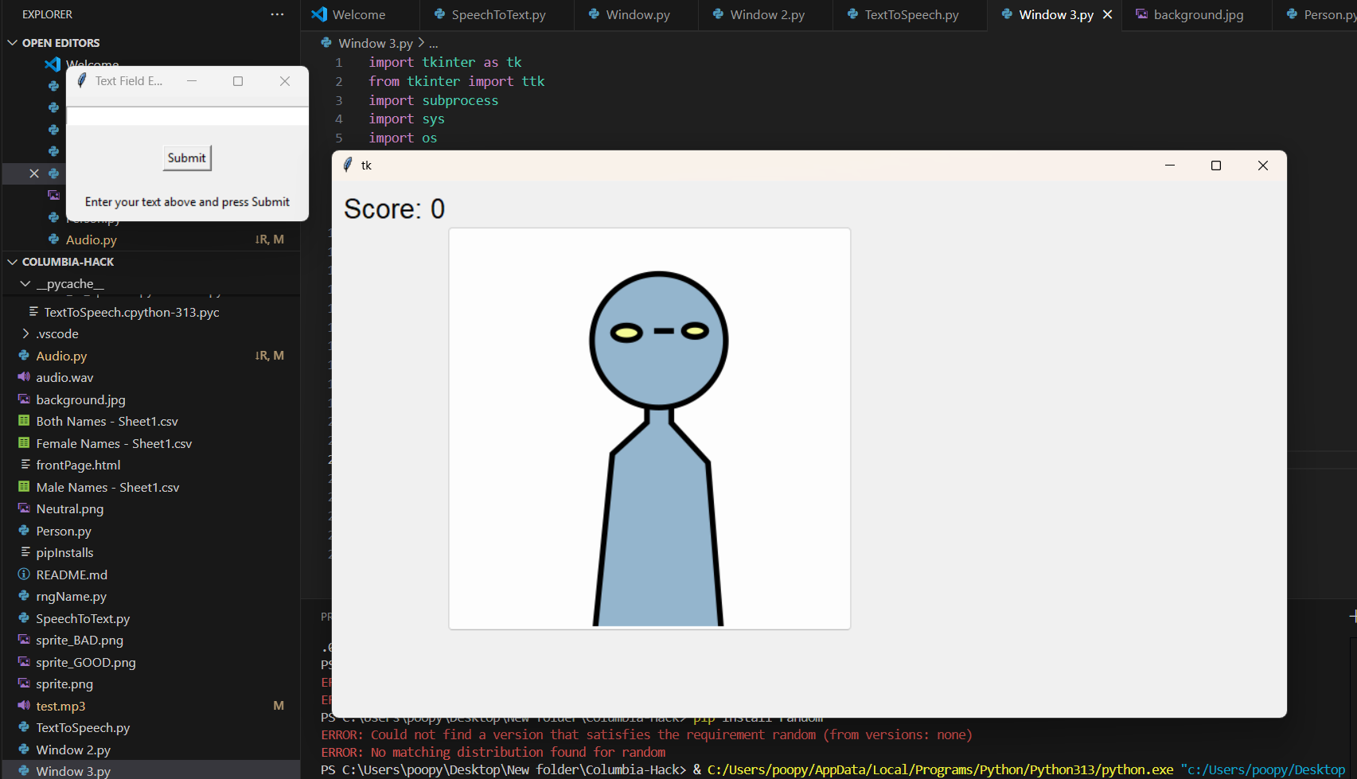Open the Explorer more actions ellipsis menu
The height and width of the screenshot is (779, 1357).
tap(277, 14)
